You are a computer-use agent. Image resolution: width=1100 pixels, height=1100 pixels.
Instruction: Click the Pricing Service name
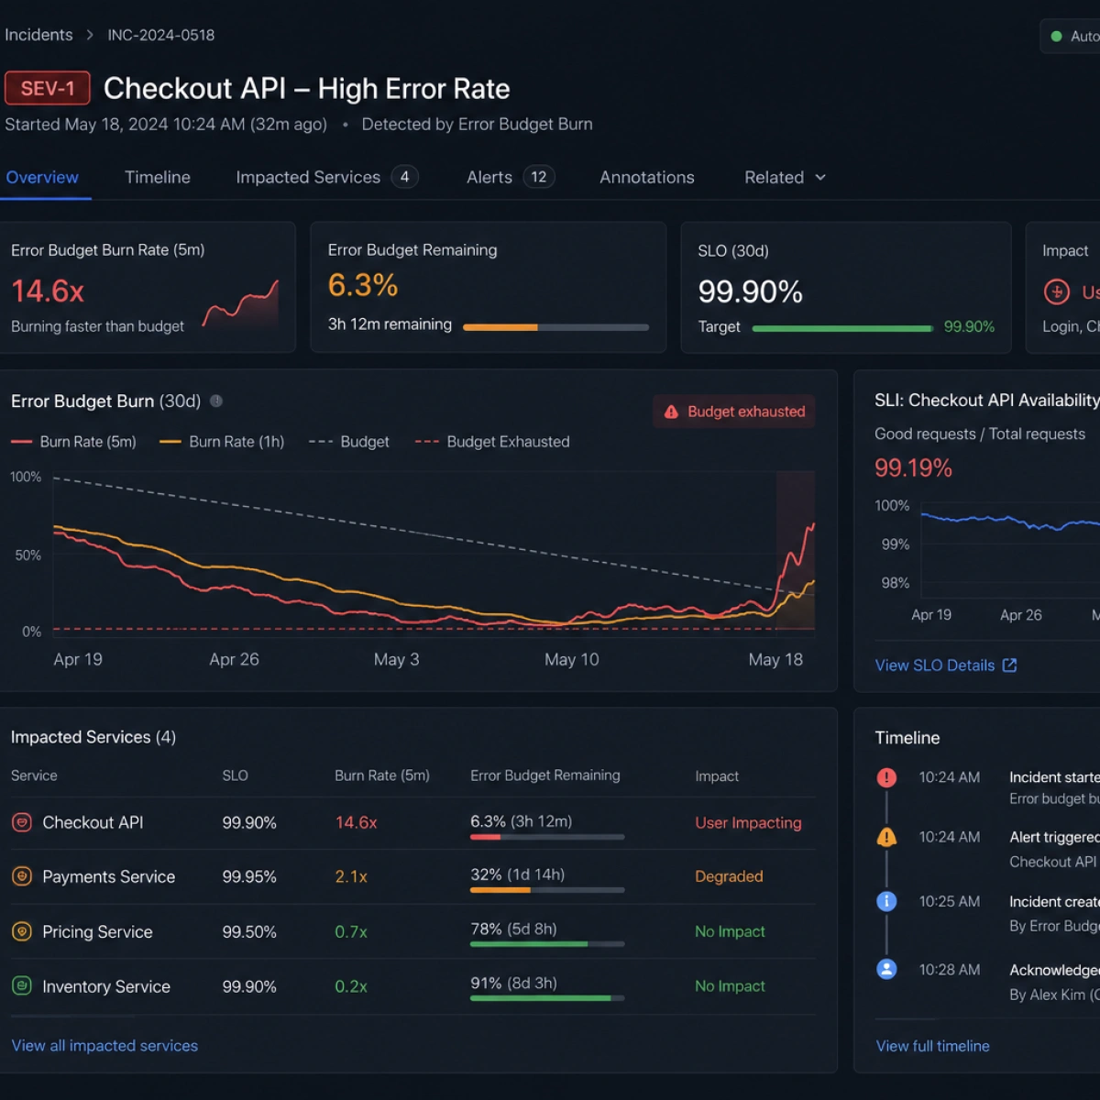coord(97,931)
